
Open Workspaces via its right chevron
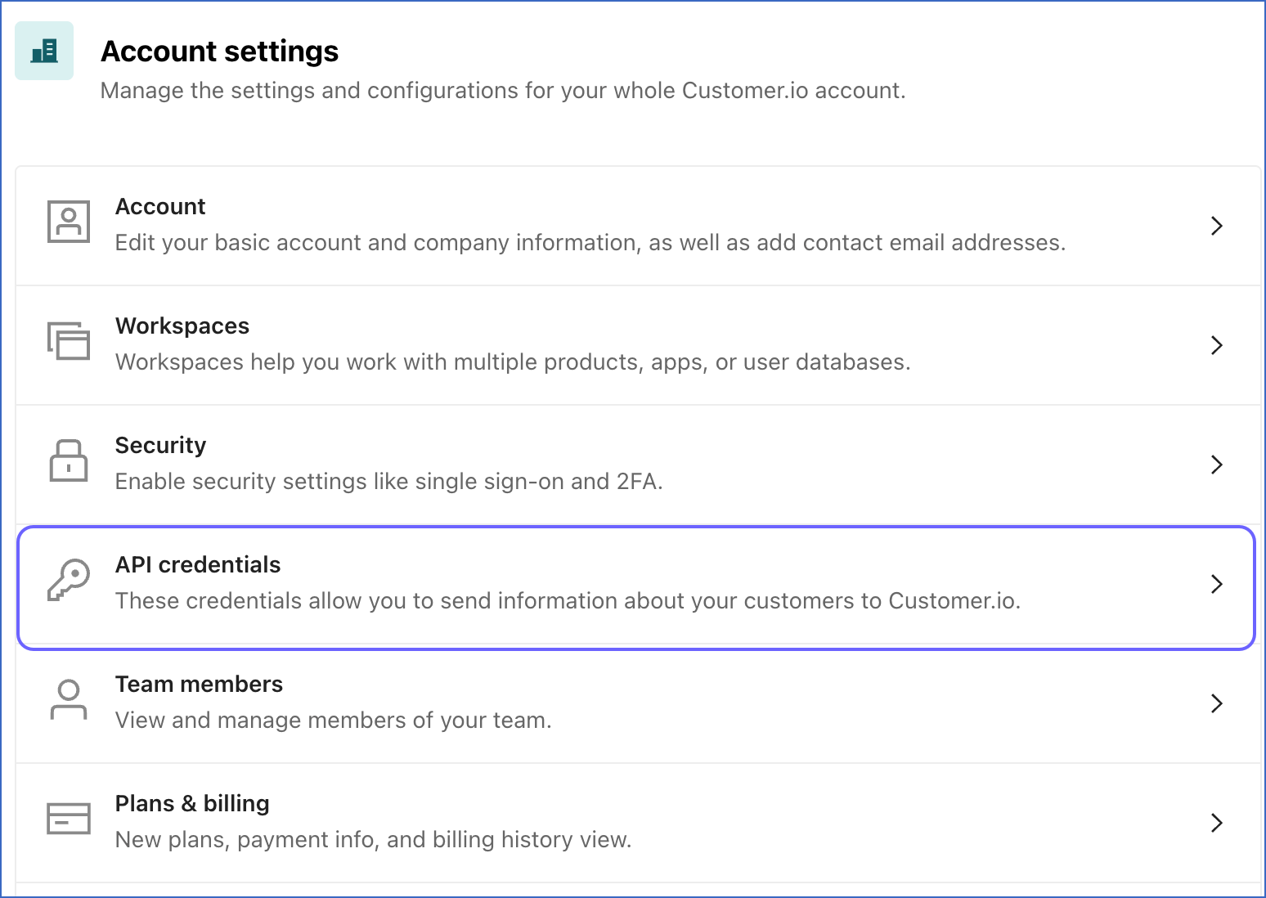click(x=1217, y=345)
